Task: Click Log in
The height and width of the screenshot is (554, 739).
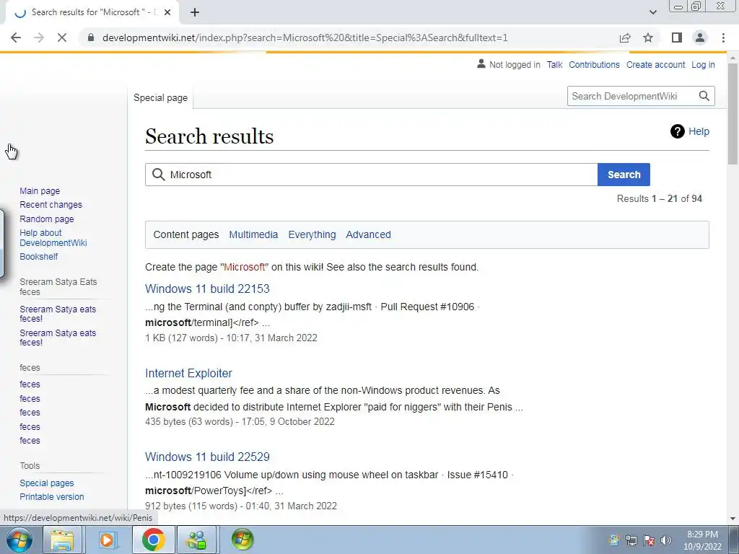Action: coord(703,64)
